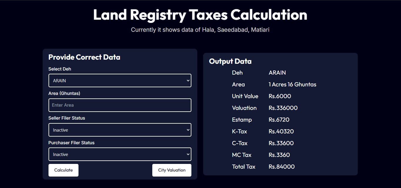Image resolution: width=401 pixels, height=188 pixels.
Task: Click the Inactive option under Purchaser Filer Status
Action: point(60,154)
